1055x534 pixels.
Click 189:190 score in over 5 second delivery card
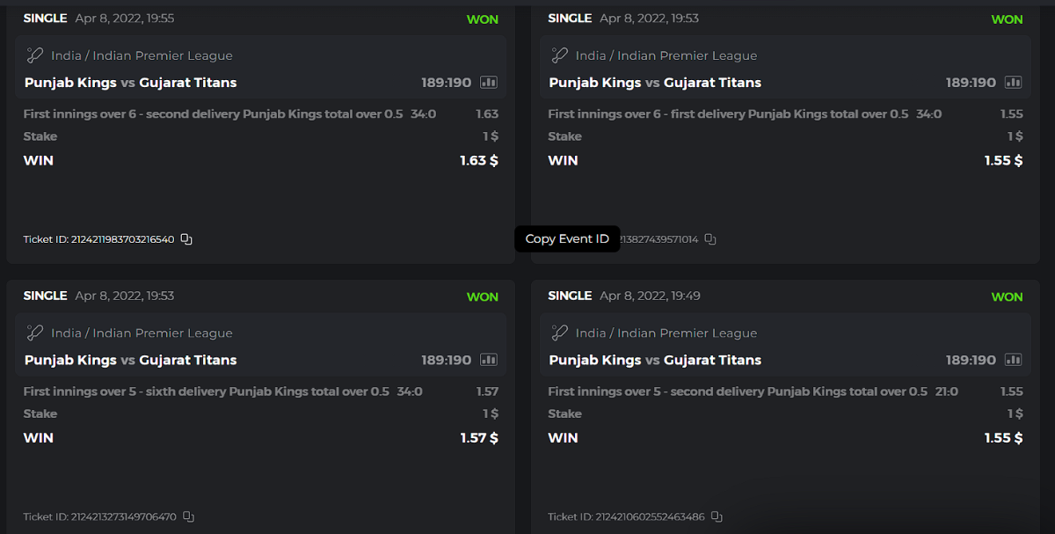tap(971, 360)
